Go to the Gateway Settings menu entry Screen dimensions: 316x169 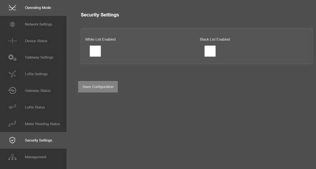[39, 57]
